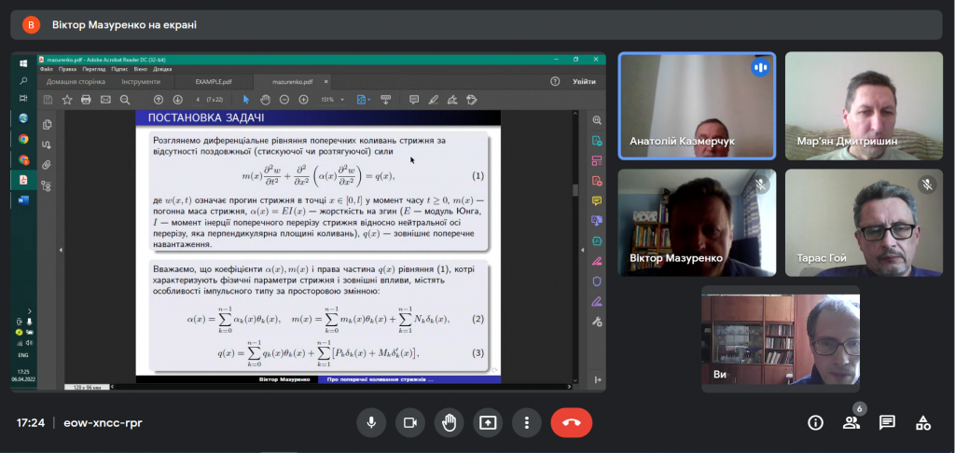955x453 pixels.
Task: Switch to EXAMPLE.pdf tab in Acrobat
Action: click(x=214, y=82)
